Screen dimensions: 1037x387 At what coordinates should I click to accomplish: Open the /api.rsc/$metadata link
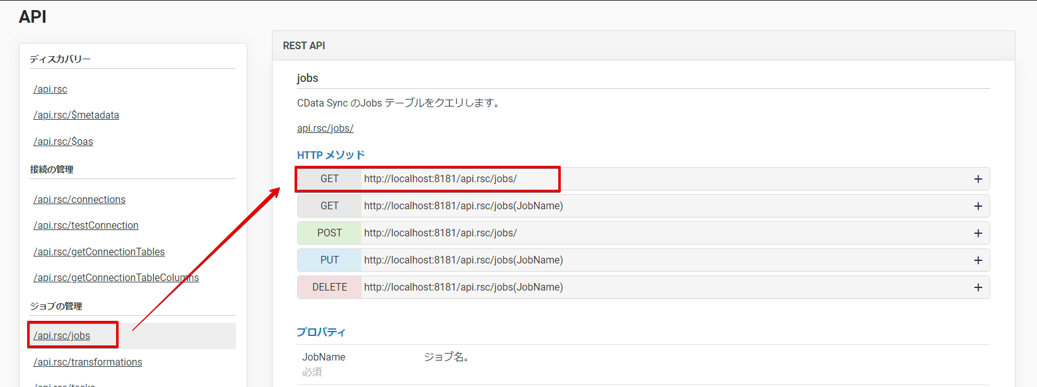76,115
